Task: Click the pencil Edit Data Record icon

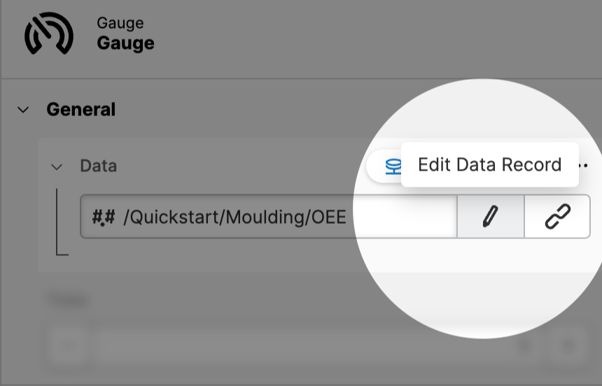Action: (x=491, y=217)
